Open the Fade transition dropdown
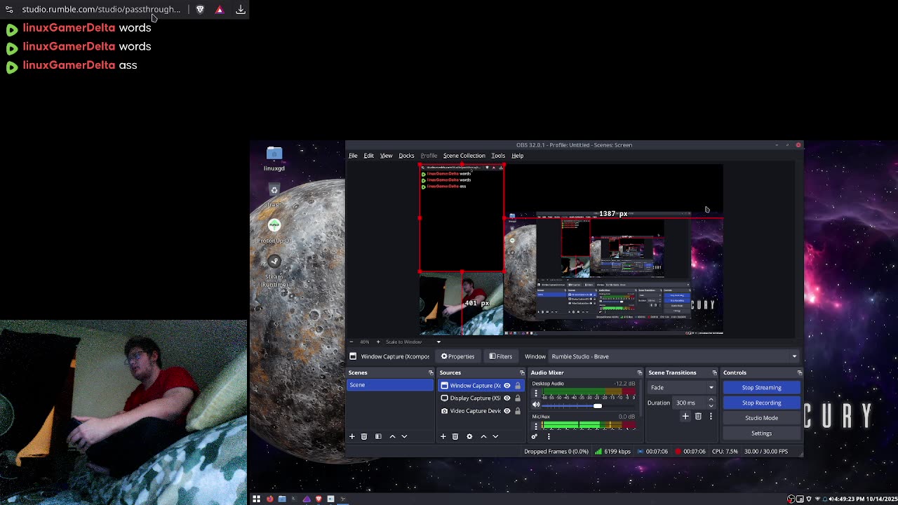The height and width of the screenshot is (505, 898). (x=681, y=387)
